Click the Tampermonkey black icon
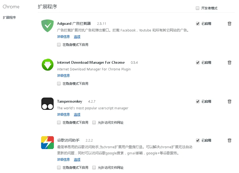This screenshot has width=239, height=173. point(47,103)
